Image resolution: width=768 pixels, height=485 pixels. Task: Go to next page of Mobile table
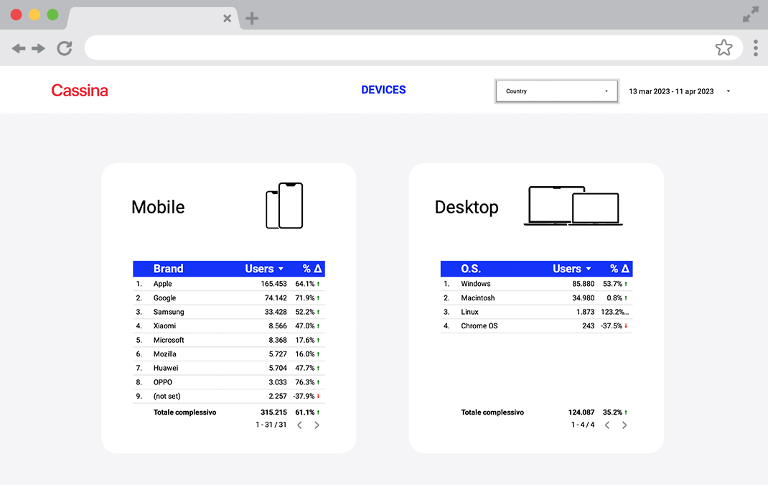[317, 425]
